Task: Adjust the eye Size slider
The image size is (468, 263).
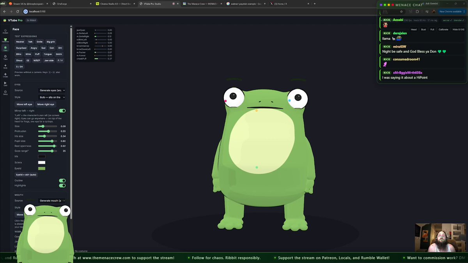Action: coord(48,126)
